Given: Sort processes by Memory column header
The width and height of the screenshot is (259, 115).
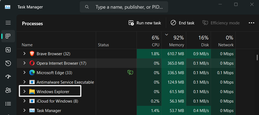Looking at the screenshot, I should coord(174,41).
